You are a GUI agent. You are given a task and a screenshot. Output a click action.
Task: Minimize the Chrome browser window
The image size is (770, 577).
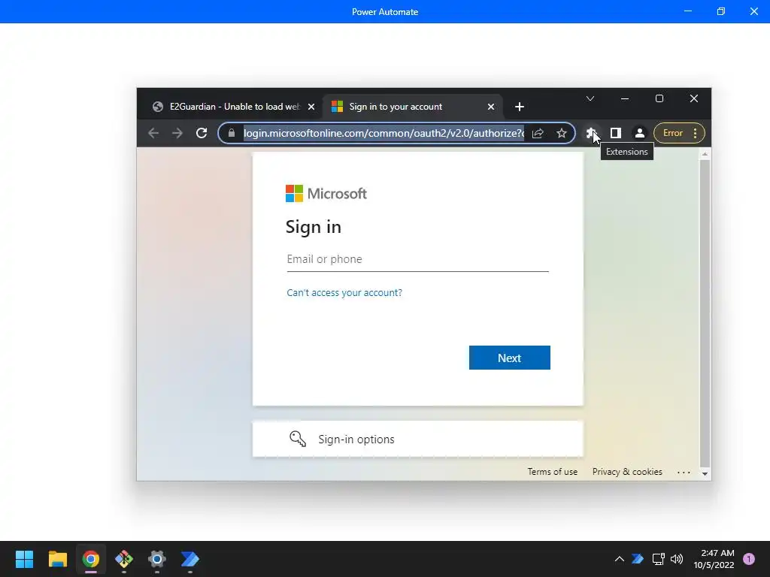click(625, 98)
